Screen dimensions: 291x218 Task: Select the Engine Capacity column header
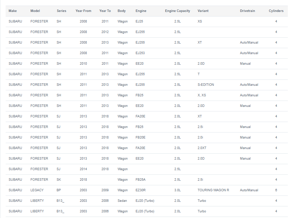(x=177, y=11)
